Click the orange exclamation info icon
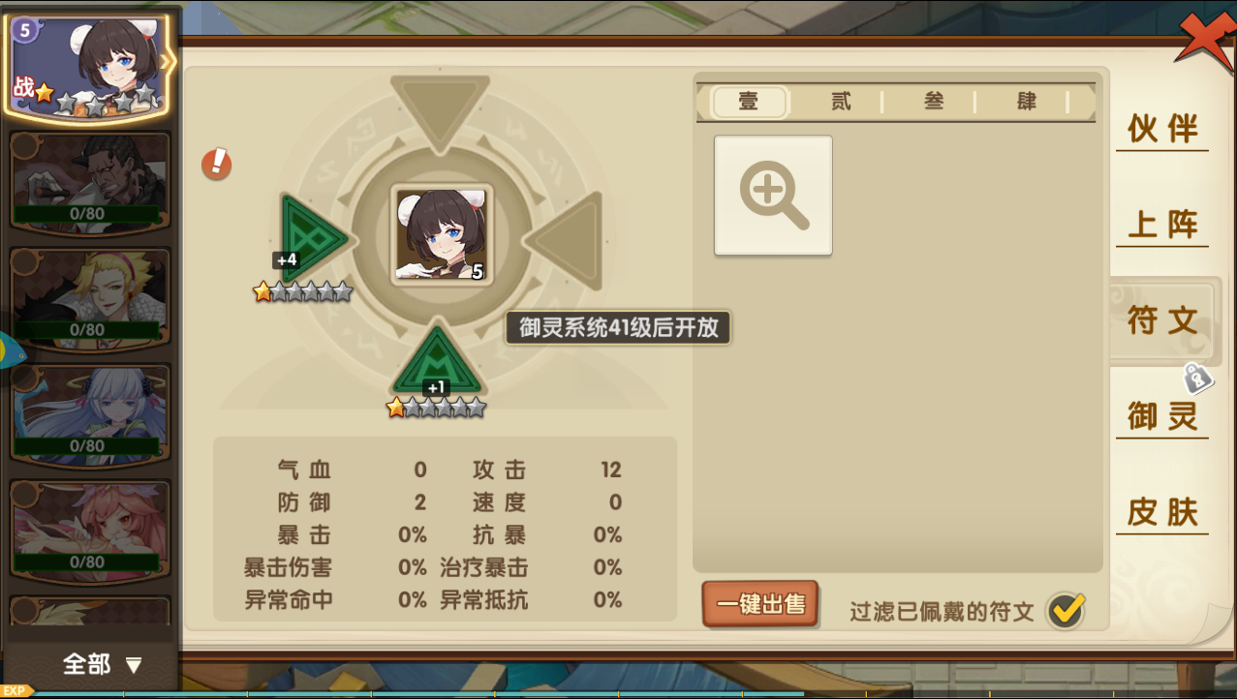The height and width of the screenshot is (699, 1237). click(216, 163)
